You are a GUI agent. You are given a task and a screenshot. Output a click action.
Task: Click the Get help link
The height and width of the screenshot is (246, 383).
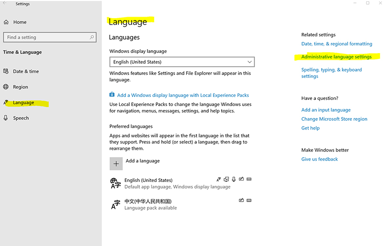(310, 128)
